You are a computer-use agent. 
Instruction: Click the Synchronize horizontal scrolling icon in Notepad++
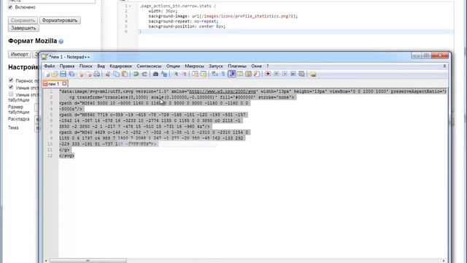[204, 74]
